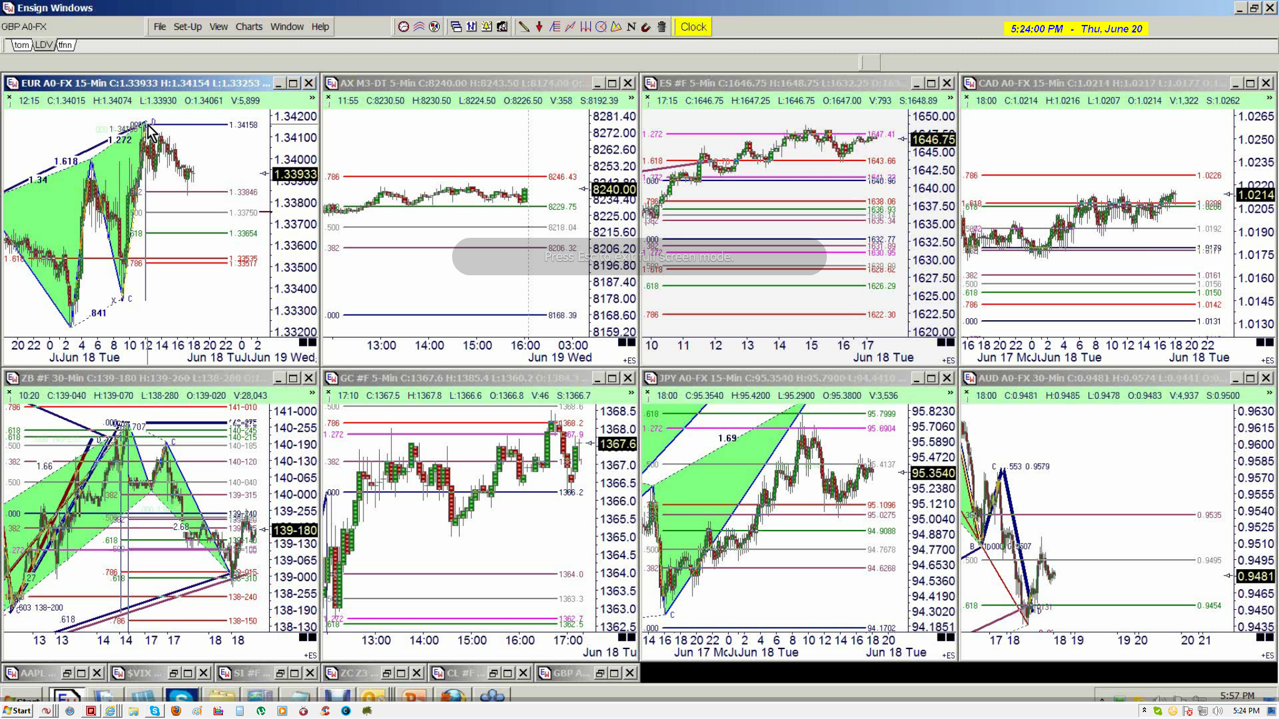Select the yellow triangle pattern tool
1279x719 pixels.
(x=616, y=27)
